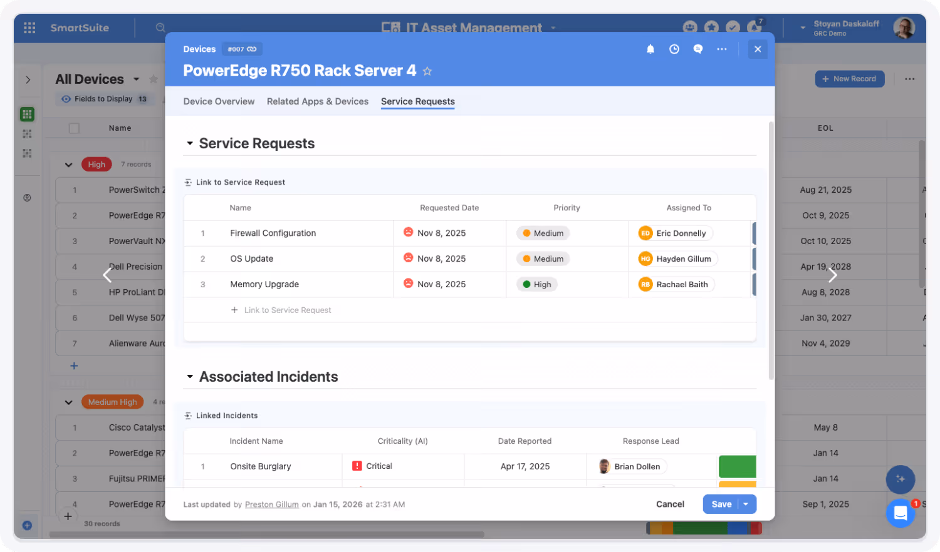Click the record dialog vertical scrollbar
Screen dimensions: 940x552
coord(771,250)
